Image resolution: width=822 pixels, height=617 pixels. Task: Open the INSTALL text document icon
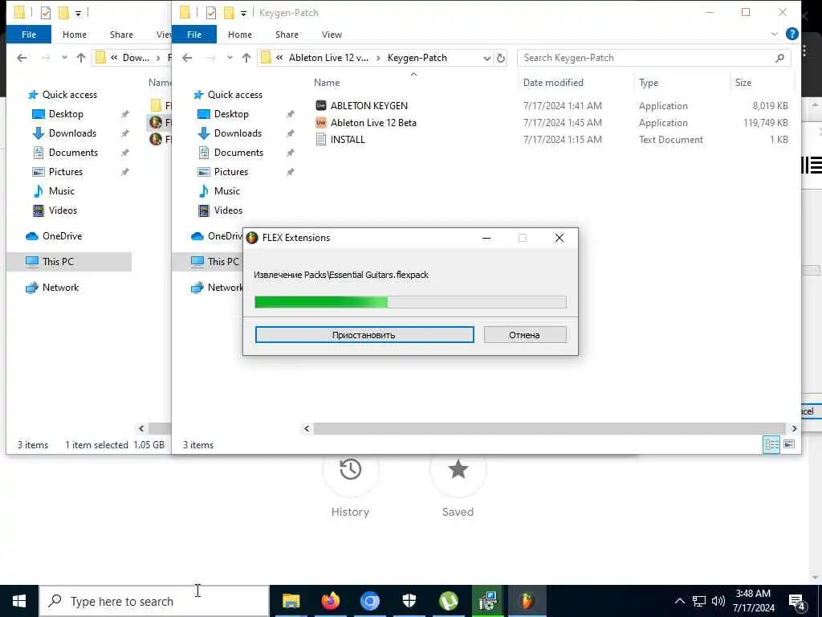point(321,140)
